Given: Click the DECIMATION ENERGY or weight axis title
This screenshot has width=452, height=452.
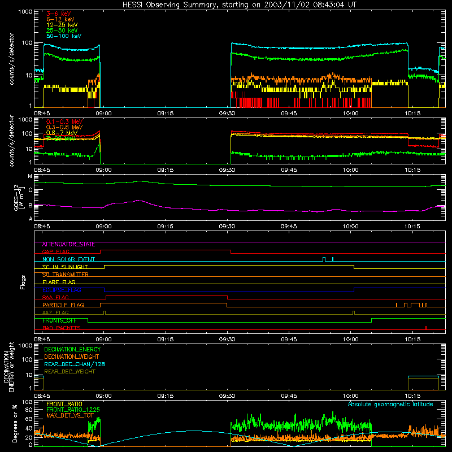Looking at the screenshot, I should 8,367.
